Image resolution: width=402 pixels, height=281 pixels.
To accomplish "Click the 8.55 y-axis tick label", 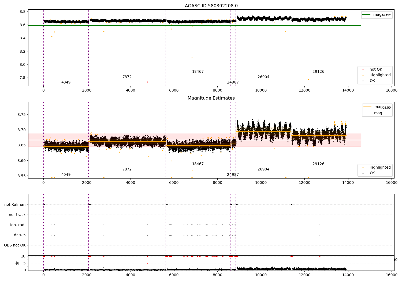I will pyautogui.click(x=21, y=176).
